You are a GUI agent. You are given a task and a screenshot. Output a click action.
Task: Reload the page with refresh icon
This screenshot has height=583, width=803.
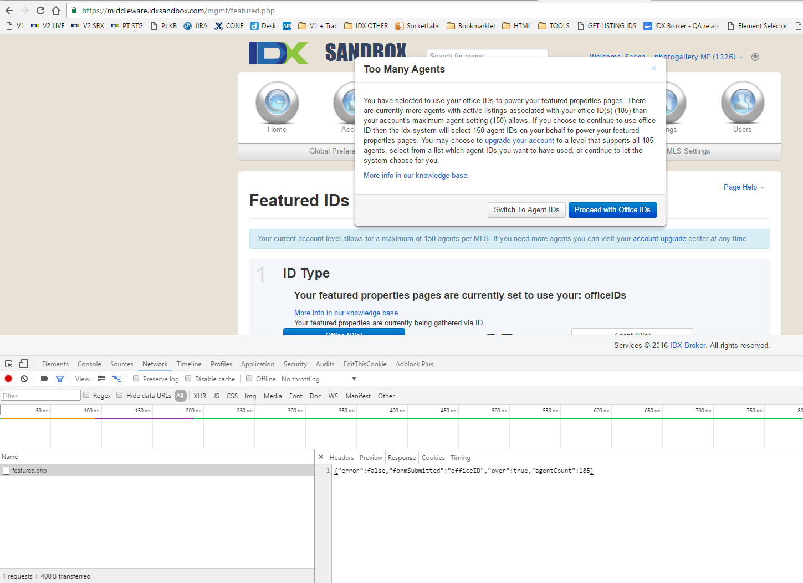[x=40, y=11]
